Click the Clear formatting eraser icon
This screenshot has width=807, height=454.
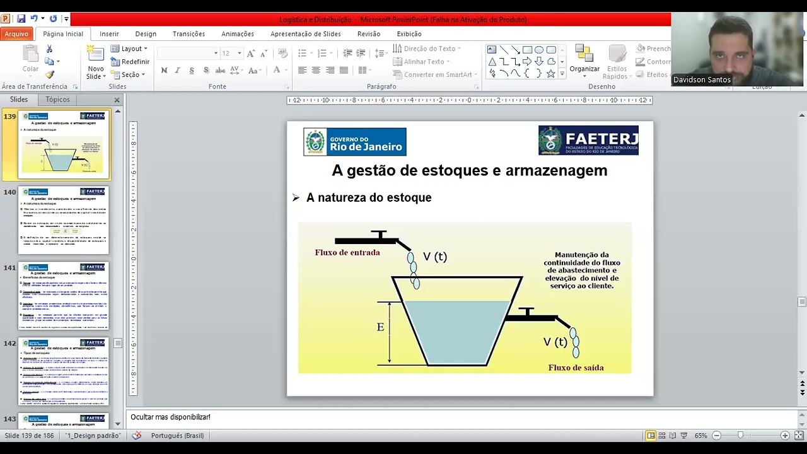282,54
